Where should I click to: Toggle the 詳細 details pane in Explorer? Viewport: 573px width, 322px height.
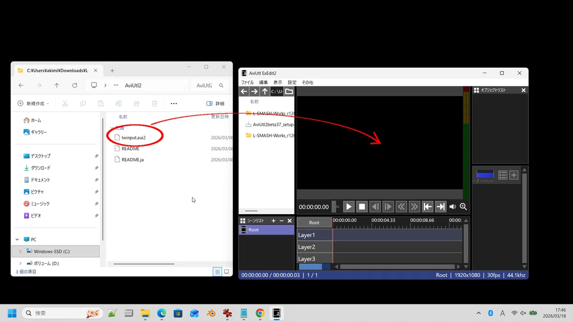tap(215, 104)
